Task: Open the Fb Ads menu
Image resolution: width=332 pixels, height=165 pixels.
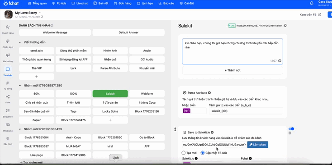Action: pos(59,3)
